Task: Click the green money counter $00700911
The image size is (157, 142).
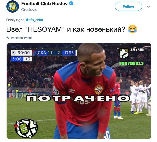Action: 131,63
